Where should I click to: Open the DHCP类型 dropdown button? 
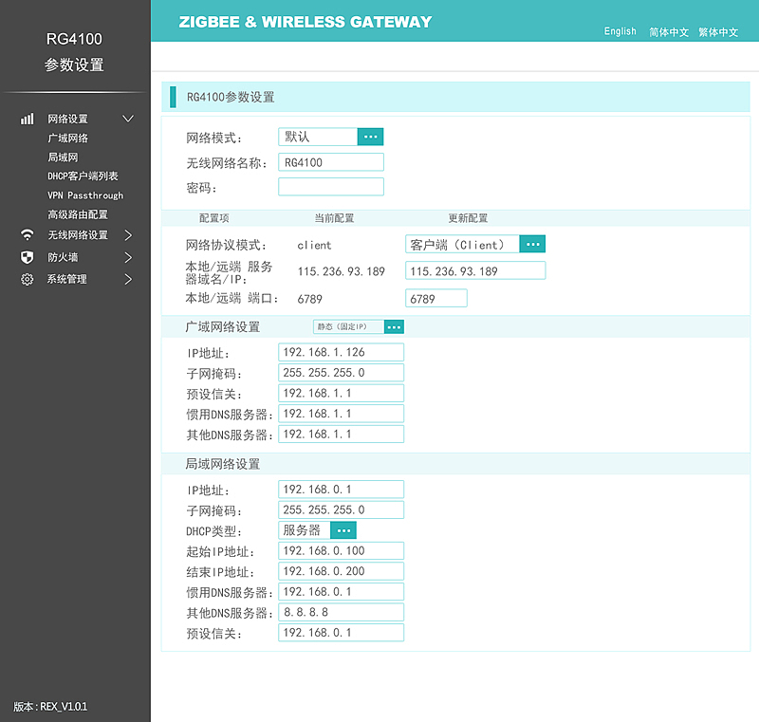click(x=343, y=530)
